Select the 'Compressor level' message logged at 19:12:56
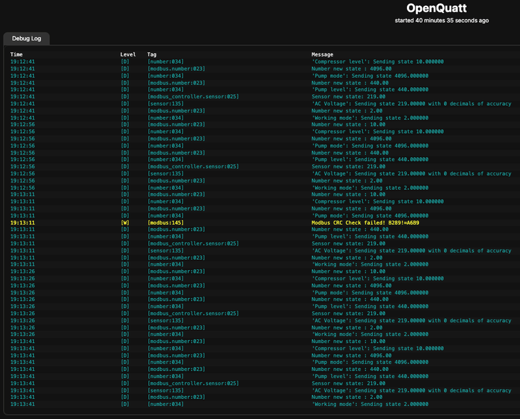The width and height of the screenshot is (520, 419). coord(378,132)
